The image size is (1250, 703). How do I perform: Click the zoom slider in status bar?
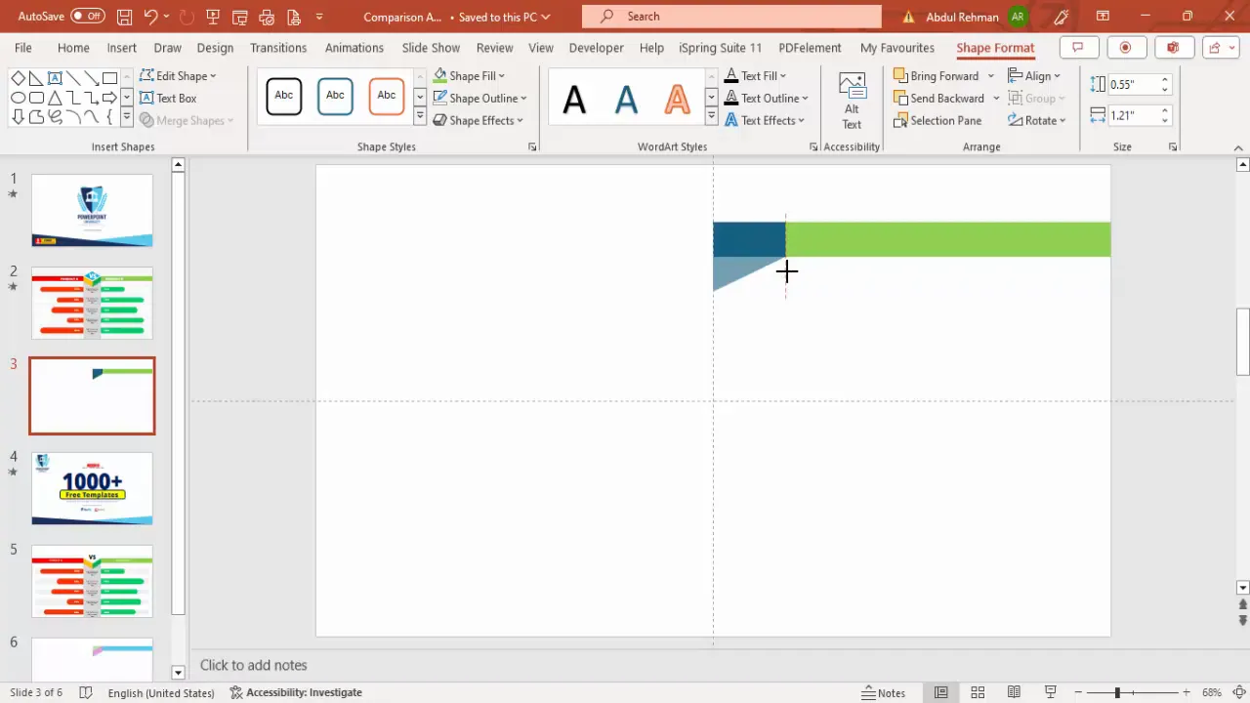1131,692
